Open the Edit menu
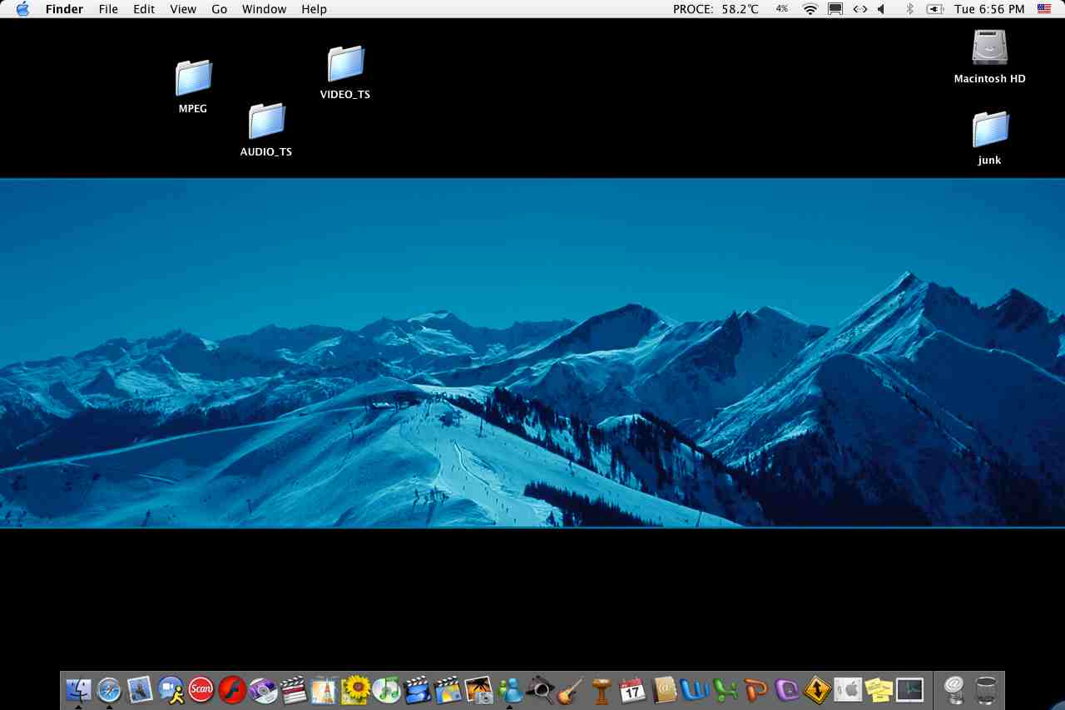Screen dimensions: 1065x710 pos(144,9)
